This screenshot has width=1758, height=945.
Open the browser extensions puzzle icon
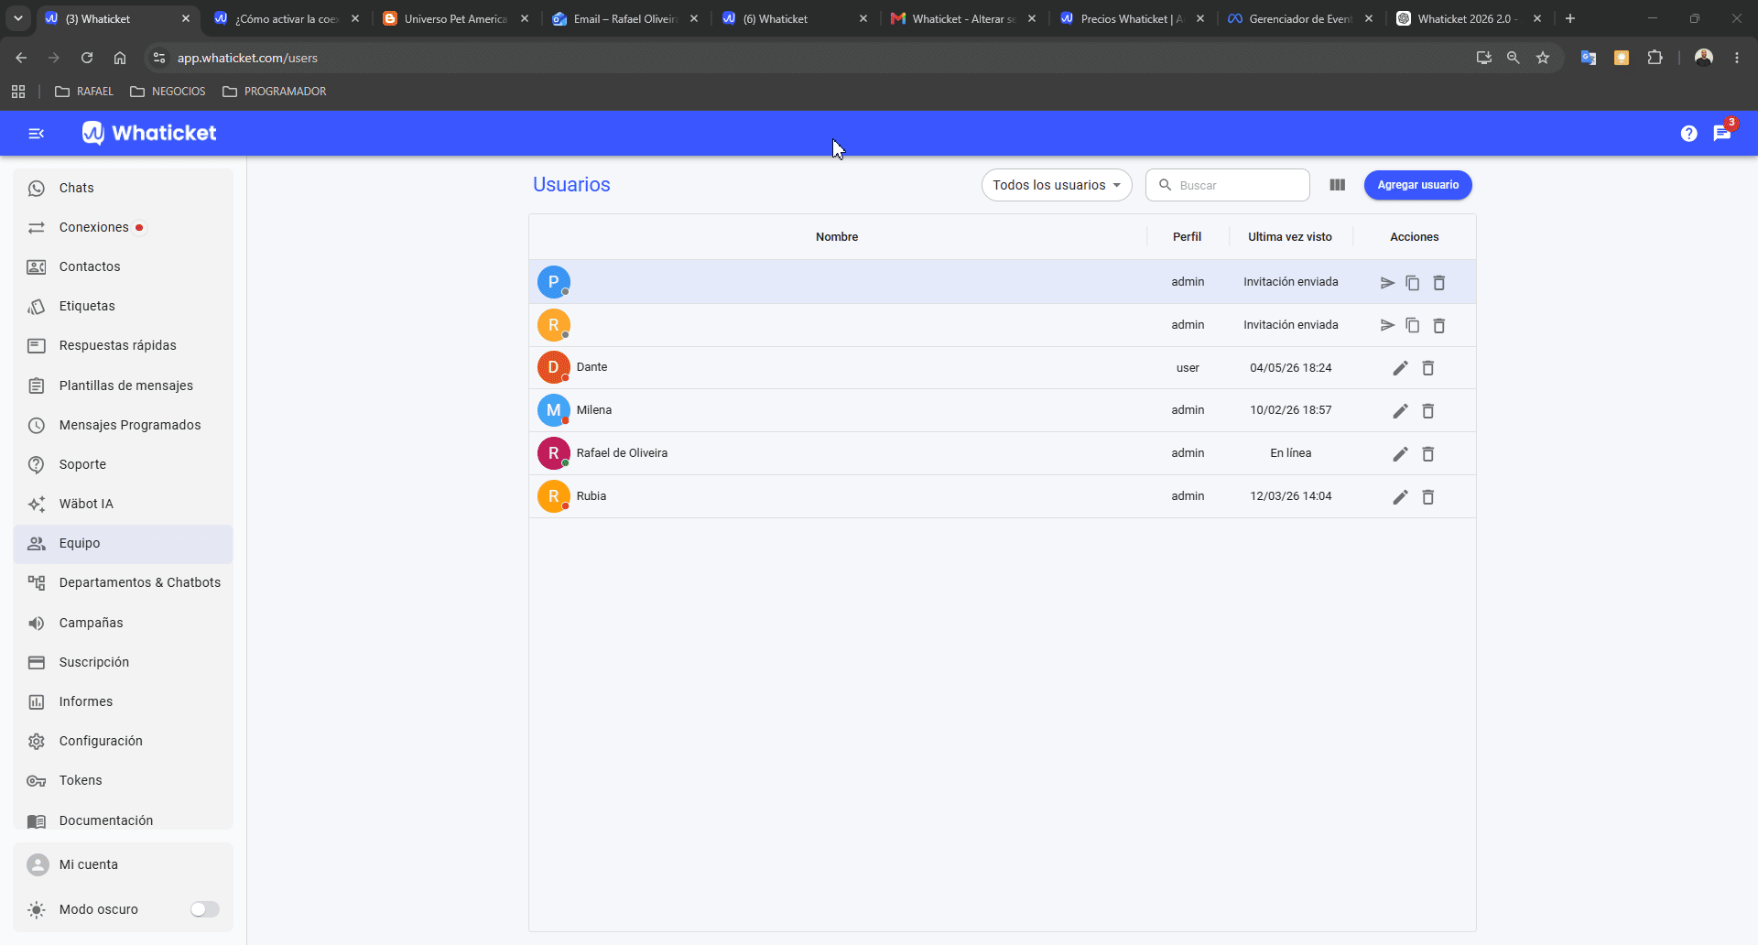click(1655, 58)
